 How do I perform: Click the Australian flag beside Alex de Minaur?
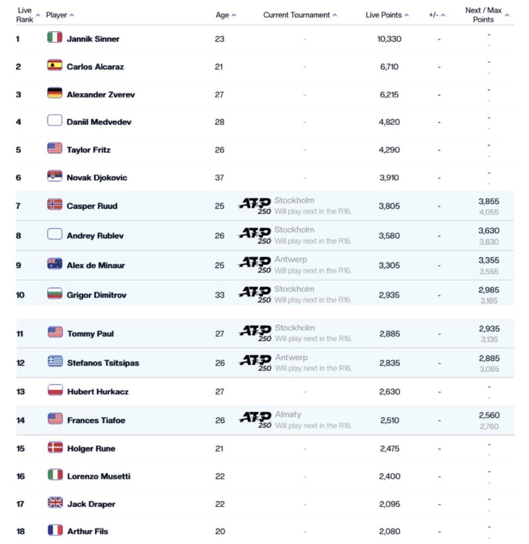pyautogui.click(x=54, y=264)
